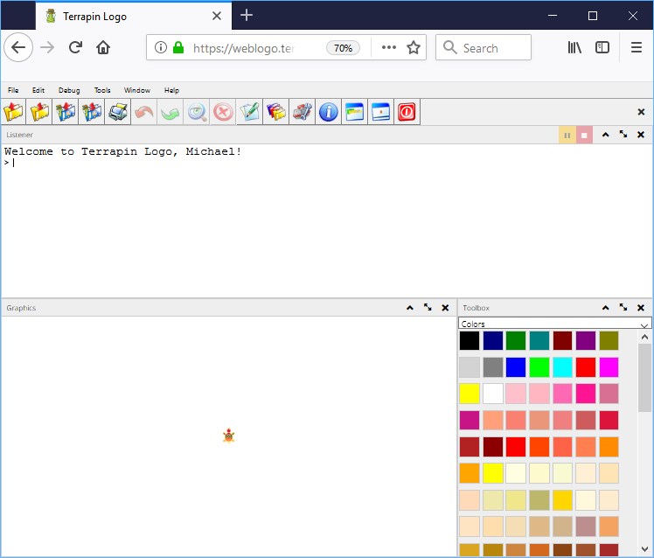
Task: Collapse the Graphics panel
Action: click(x=409, y=308)
